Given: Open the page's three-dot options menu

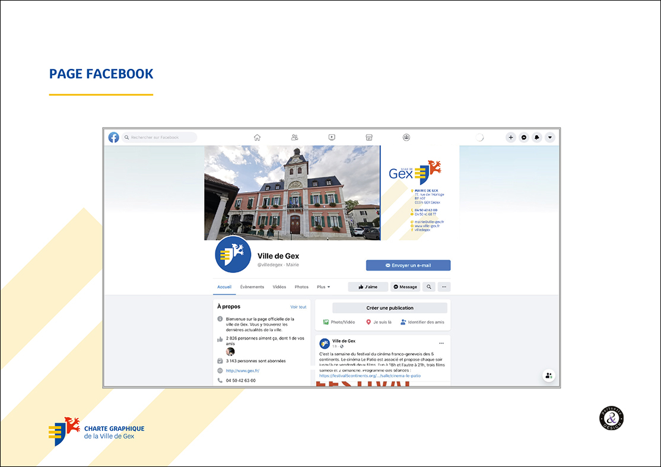Looking at the screenshot, I should [444, 287].
